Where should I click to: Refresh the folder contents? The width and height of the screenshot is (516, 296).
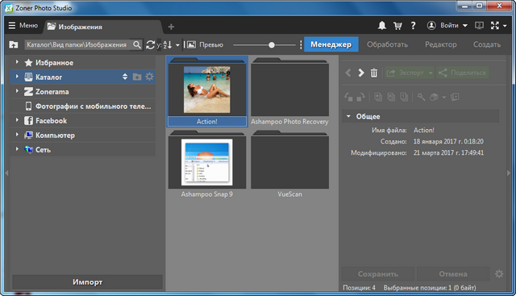click(151, 45)
